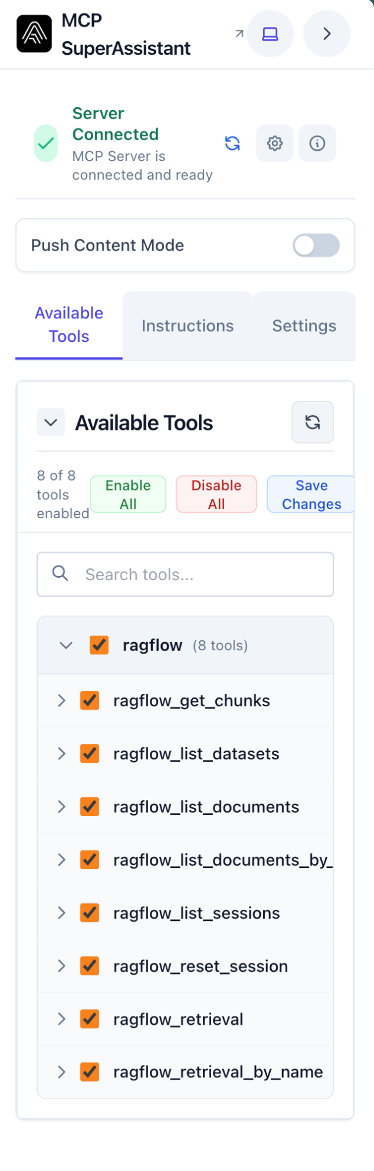Switch to the Instructions tab
This screenshot has height=1171, width=374.
[188, 325]
